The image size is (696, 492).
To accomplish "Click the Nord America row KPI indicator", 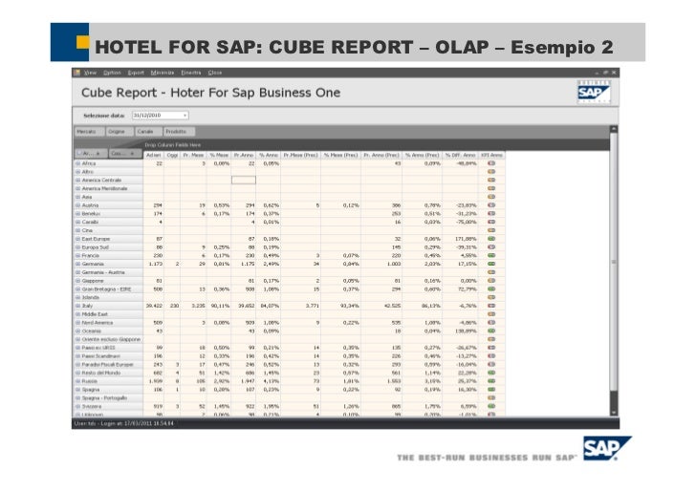I will pyautogui.click(x=491, y=323).
